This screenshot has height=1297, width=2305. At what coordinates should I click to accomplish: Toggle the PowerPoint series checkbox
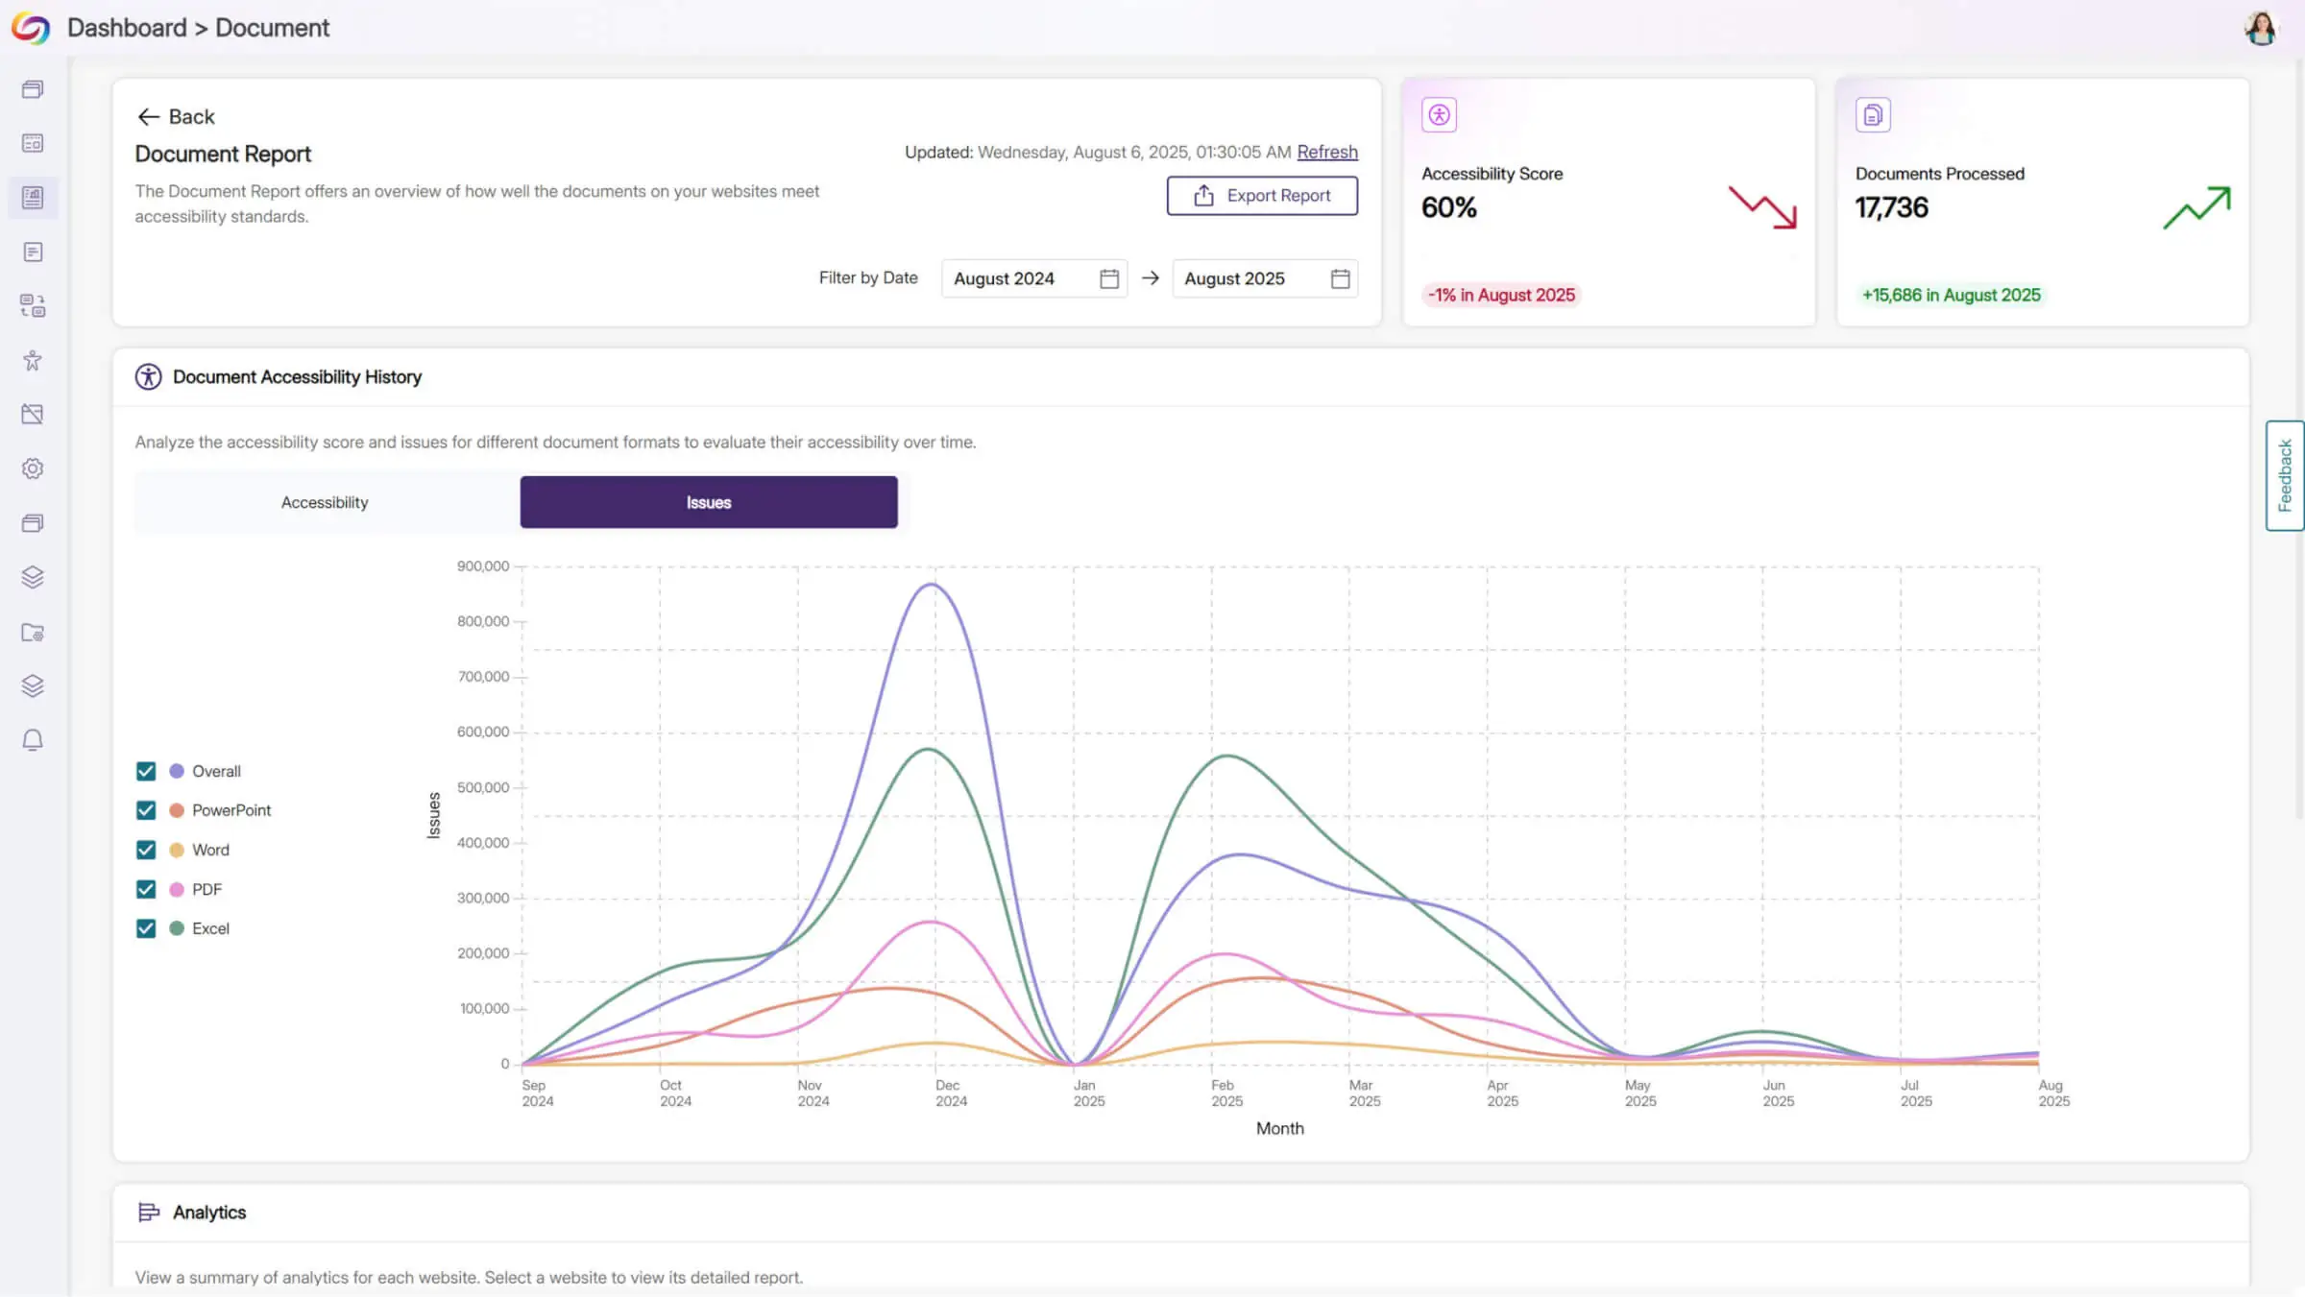[x=146, y=810]
